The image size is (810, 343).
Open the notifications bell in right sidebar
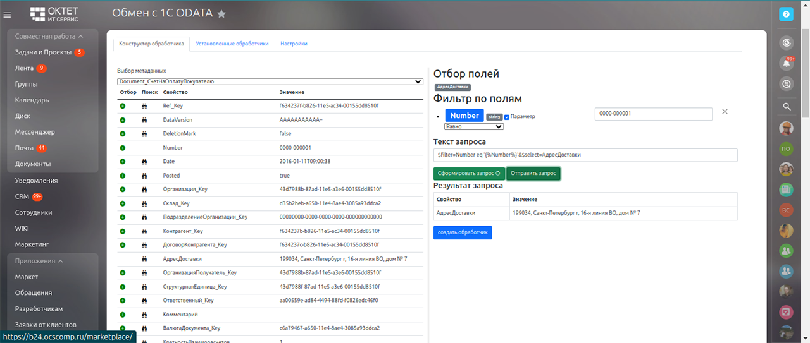point(787,63)
